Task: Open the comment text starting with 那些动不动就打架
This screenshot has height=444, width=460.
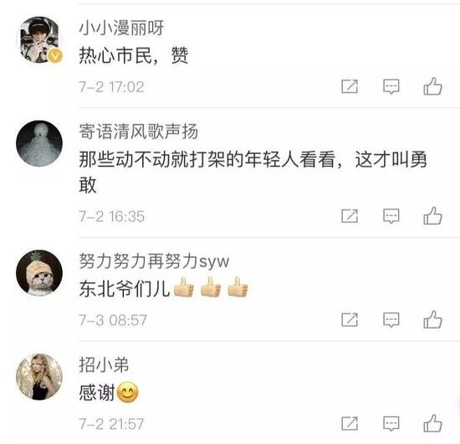Action: (253, 172)
